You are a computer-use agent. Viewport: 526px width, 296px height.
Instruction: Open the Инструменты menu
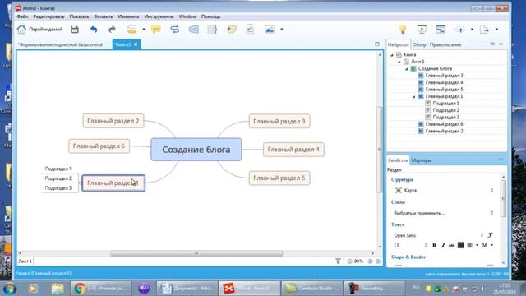[x=159, y=16]
